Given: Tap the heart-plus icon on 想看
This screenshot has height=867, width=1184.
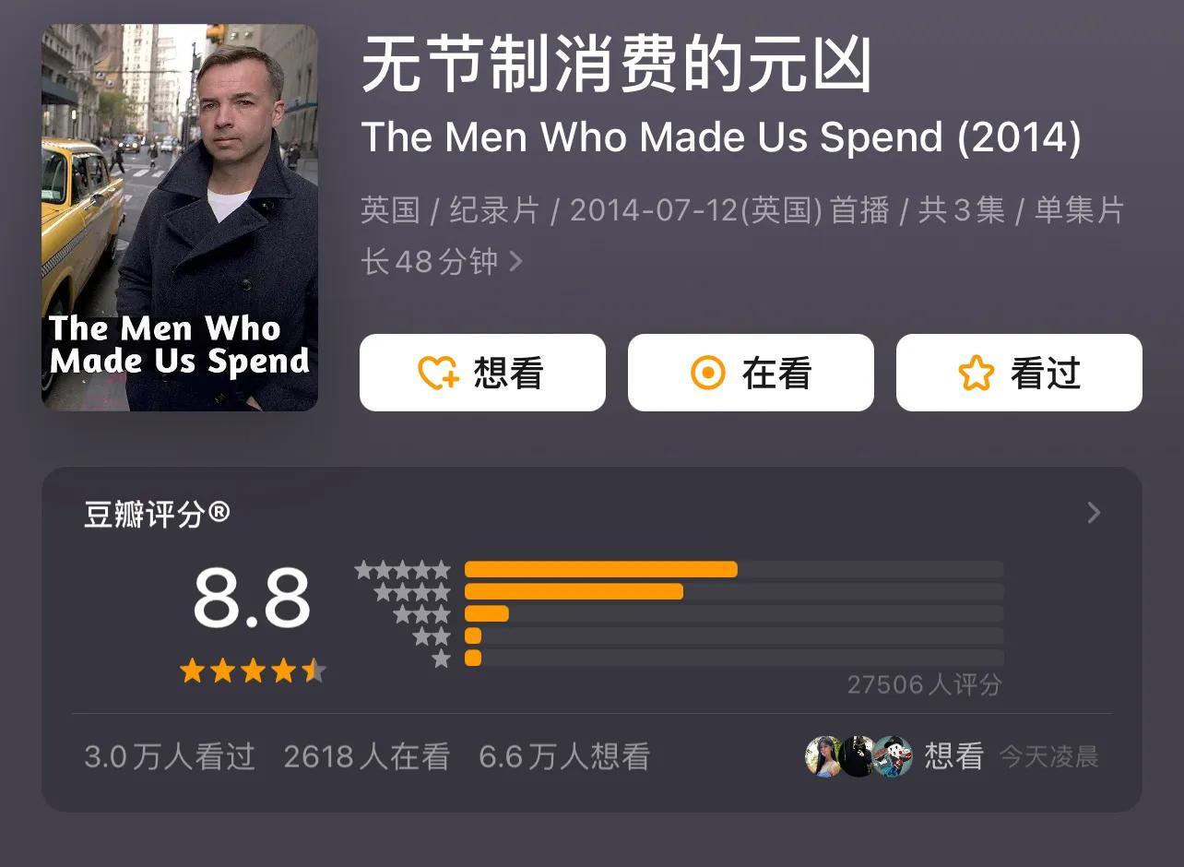Looking at the screenshot, I should click(438, 374).
